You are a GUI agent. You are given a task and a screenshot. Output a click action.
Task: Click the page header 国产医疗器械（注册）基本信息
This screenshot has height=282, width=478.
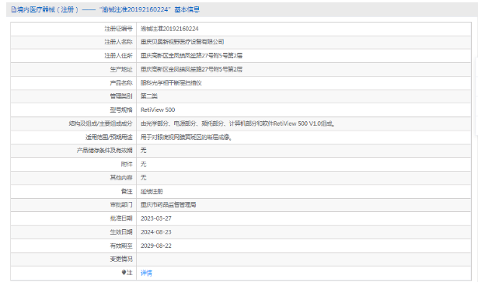coord(105,9)
